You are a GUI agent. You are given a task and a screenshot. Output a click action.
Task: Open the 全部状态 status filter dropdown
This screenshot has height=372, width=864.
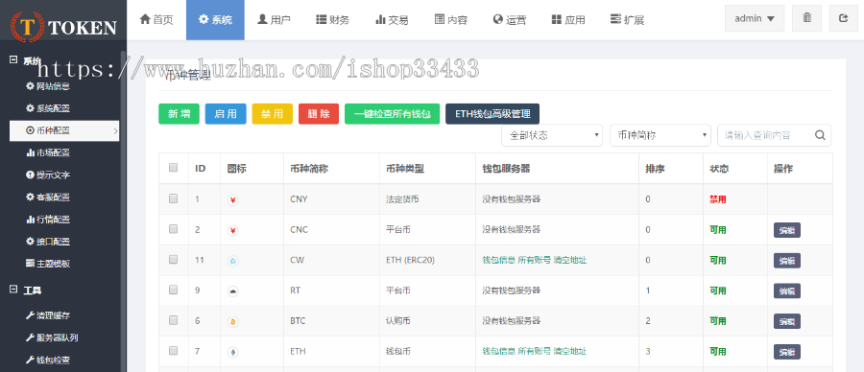pos(552,135)
